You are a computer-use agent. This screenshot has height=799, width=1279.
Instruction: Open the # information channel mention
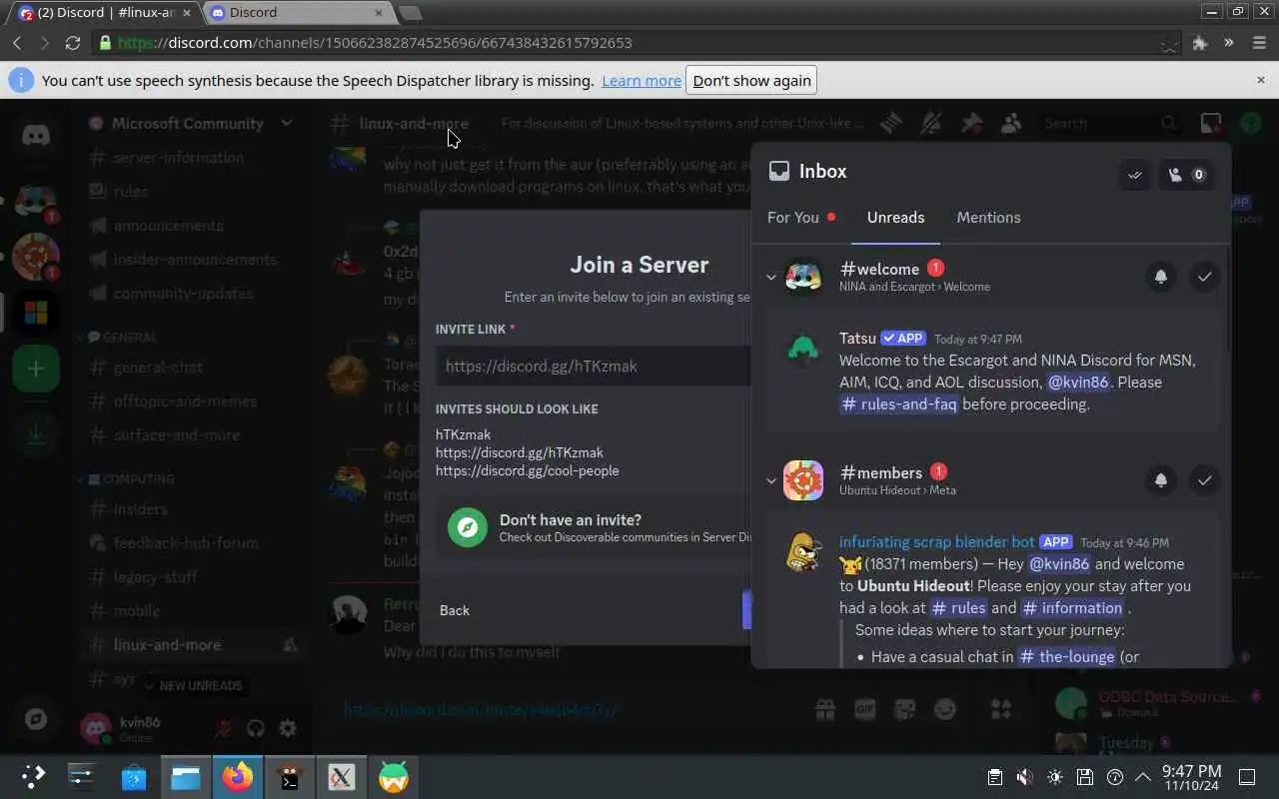[1074, 608]
